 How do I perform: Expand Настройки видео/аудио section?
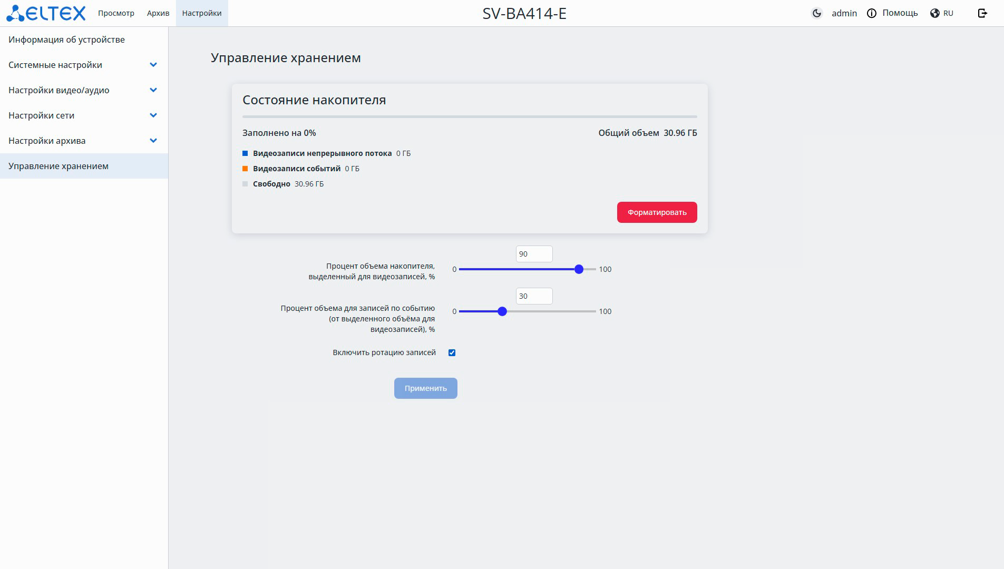(x=153, y=90)
